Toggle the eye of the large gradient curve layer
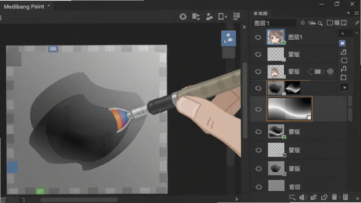361x203 pixels. point(258,109)
